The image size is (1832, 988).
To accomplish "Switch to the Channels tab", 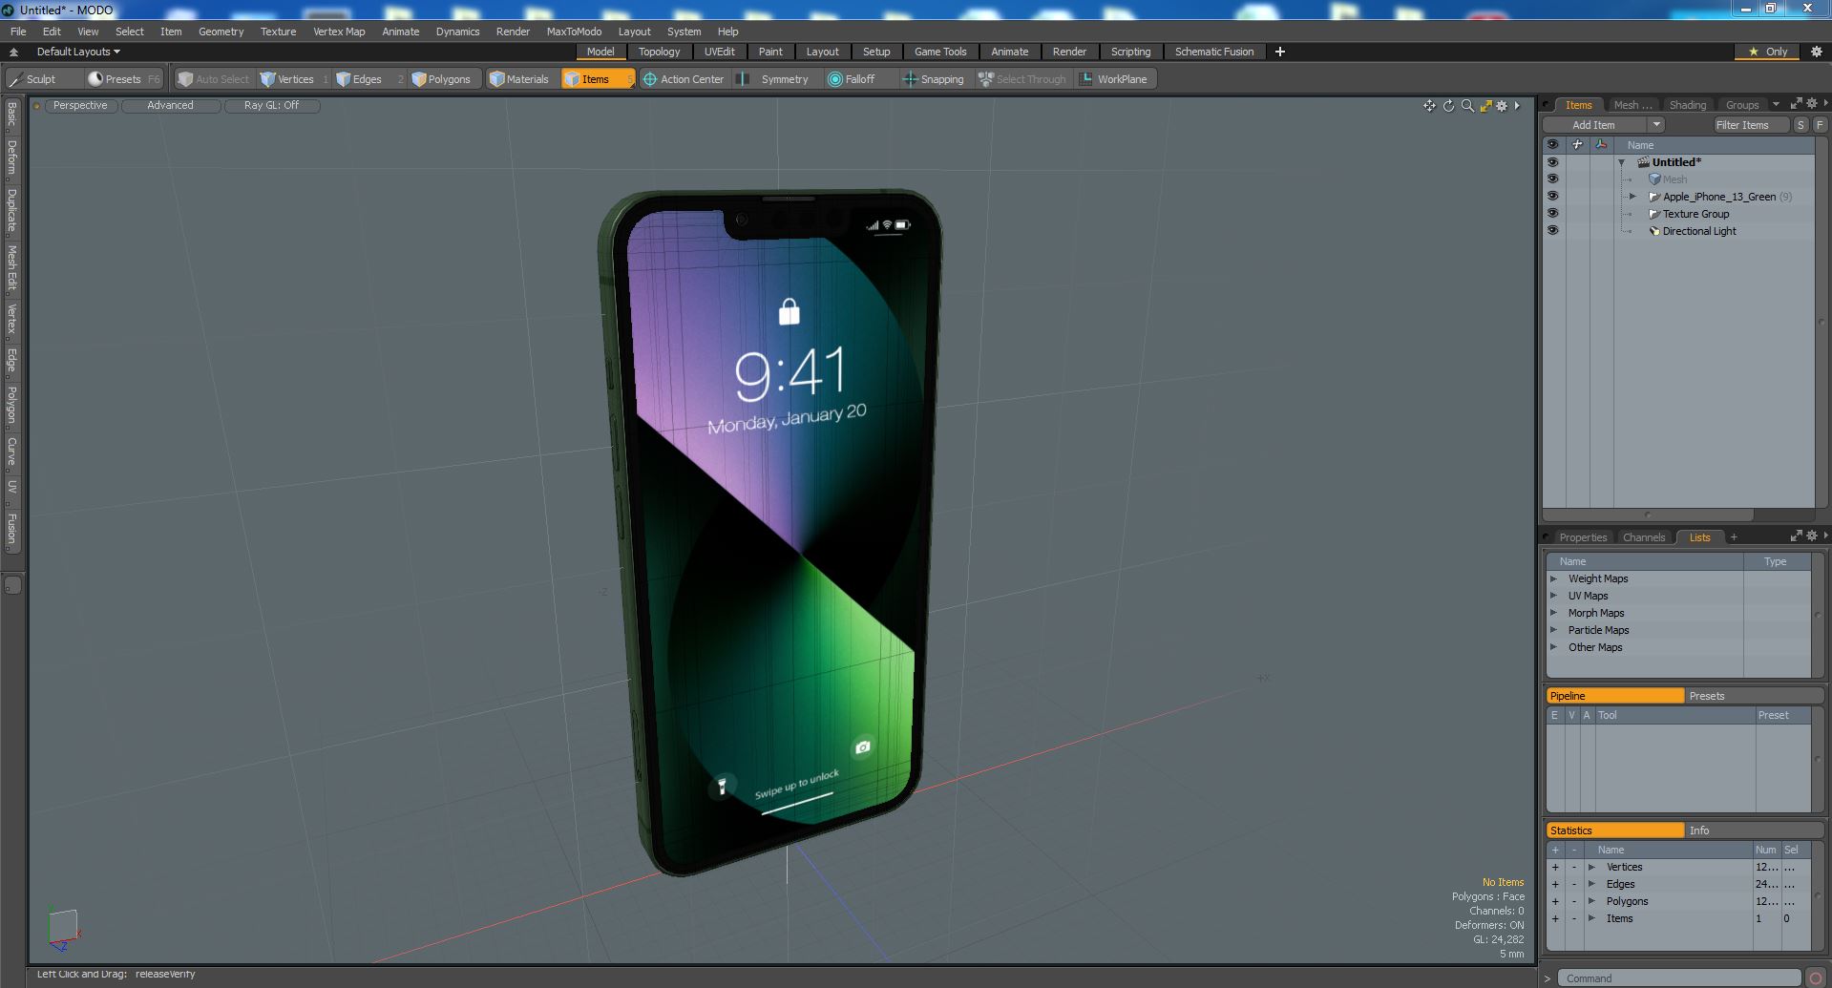I will 1643,537.
